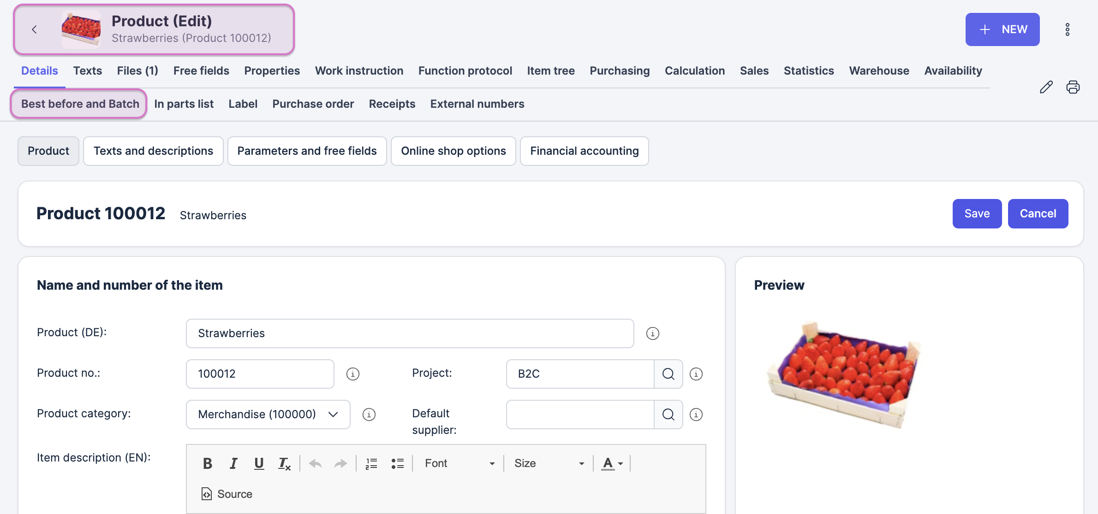Toggle Bold formatting in editor
This screenshot has width=1098, height=514.
pos(208,463)
